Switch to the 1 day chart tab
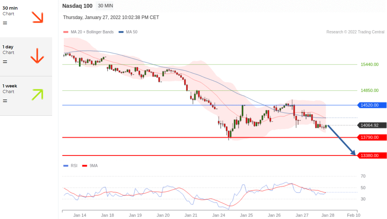387x219 pixels. [x=26, y=57]
